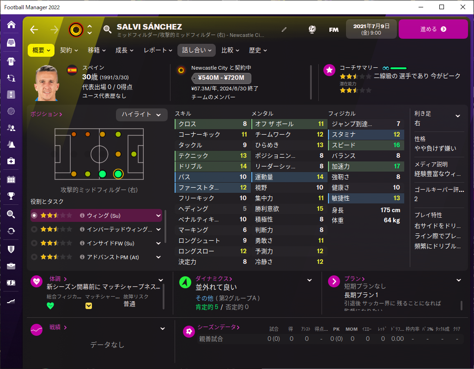Click the Season Data football icon
Image resolution: width=474 pixels, height=369 pixels.
(x=189, y=332)
